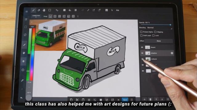Select the lineart layer
The height and width of the screenshot is (110, 197).
[157, 47]
